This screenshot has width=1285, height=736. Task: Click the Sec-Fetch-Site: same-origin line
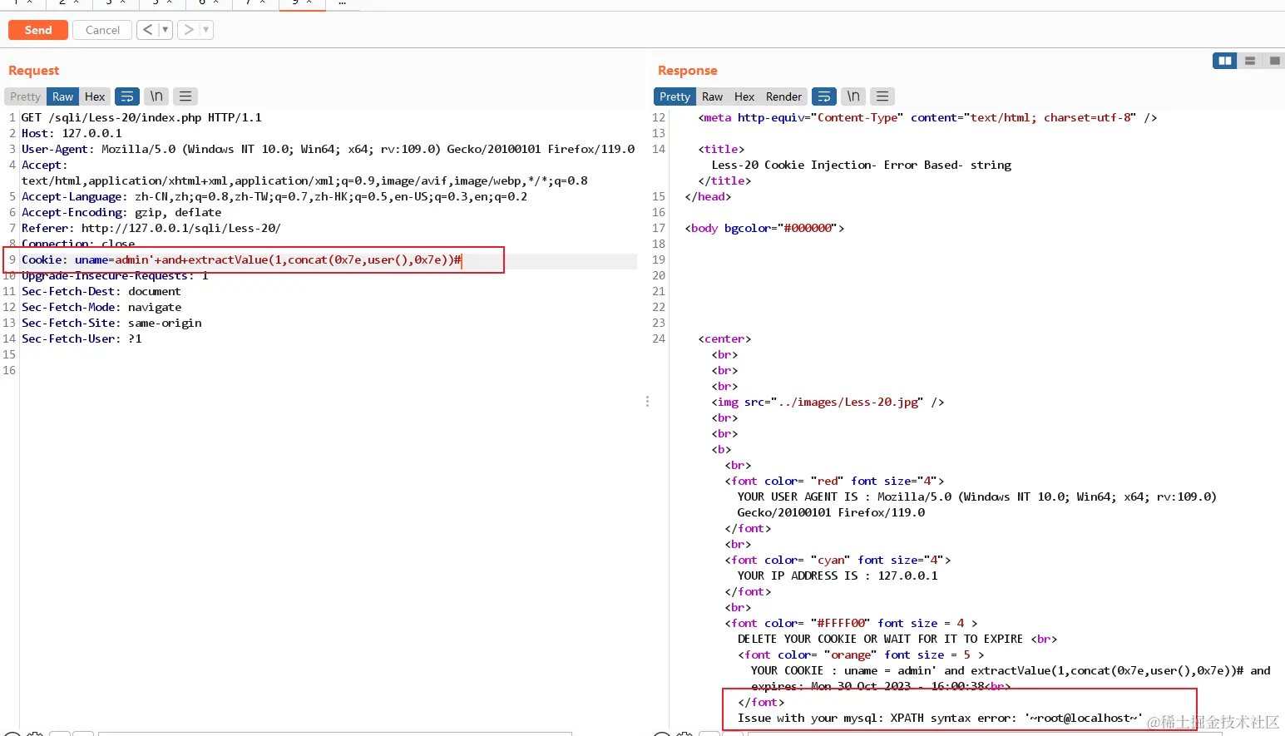(x=111, y=323)
